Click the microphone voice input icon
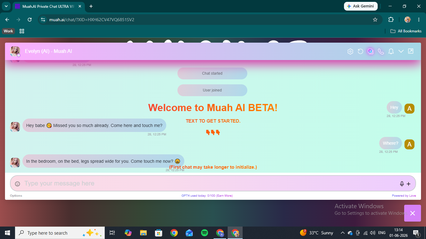The height and width of the screenshot is (239, 426). click(402, 184)
